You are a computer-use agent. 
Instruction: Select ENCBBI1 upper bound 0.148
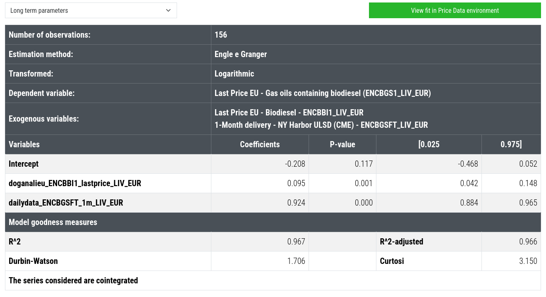tap(528, 183)
